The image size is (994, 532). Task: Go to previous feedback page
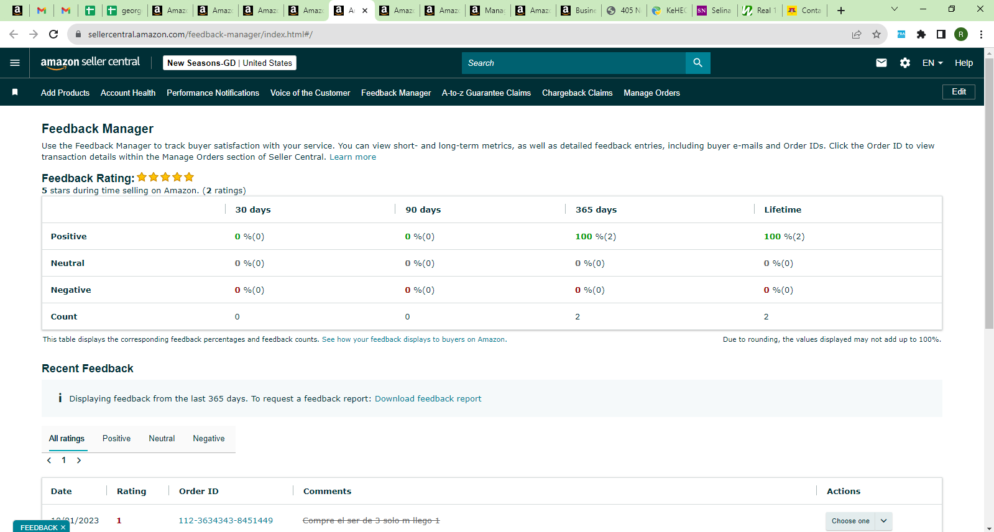tap(49, 461)
